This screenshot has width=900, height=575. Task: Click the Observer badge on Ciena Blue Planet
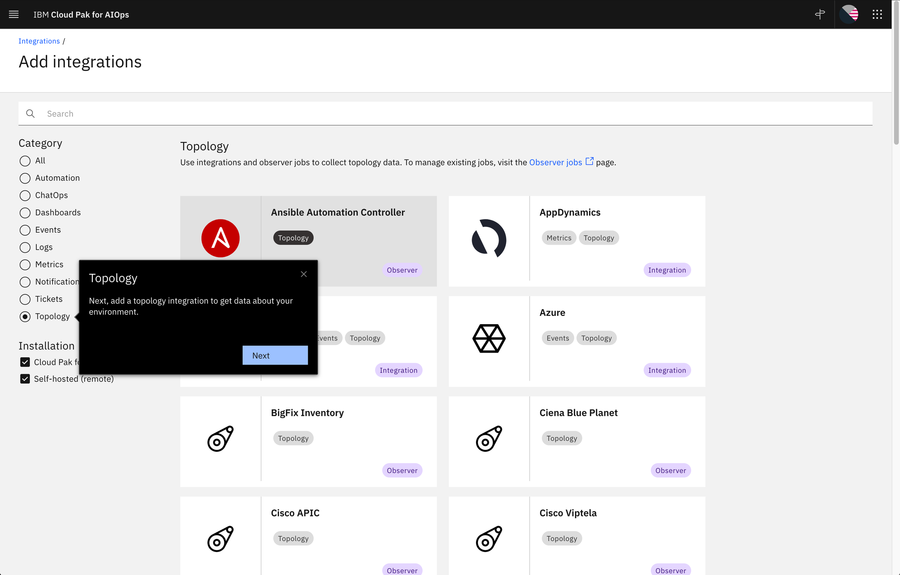click(671, 470)
